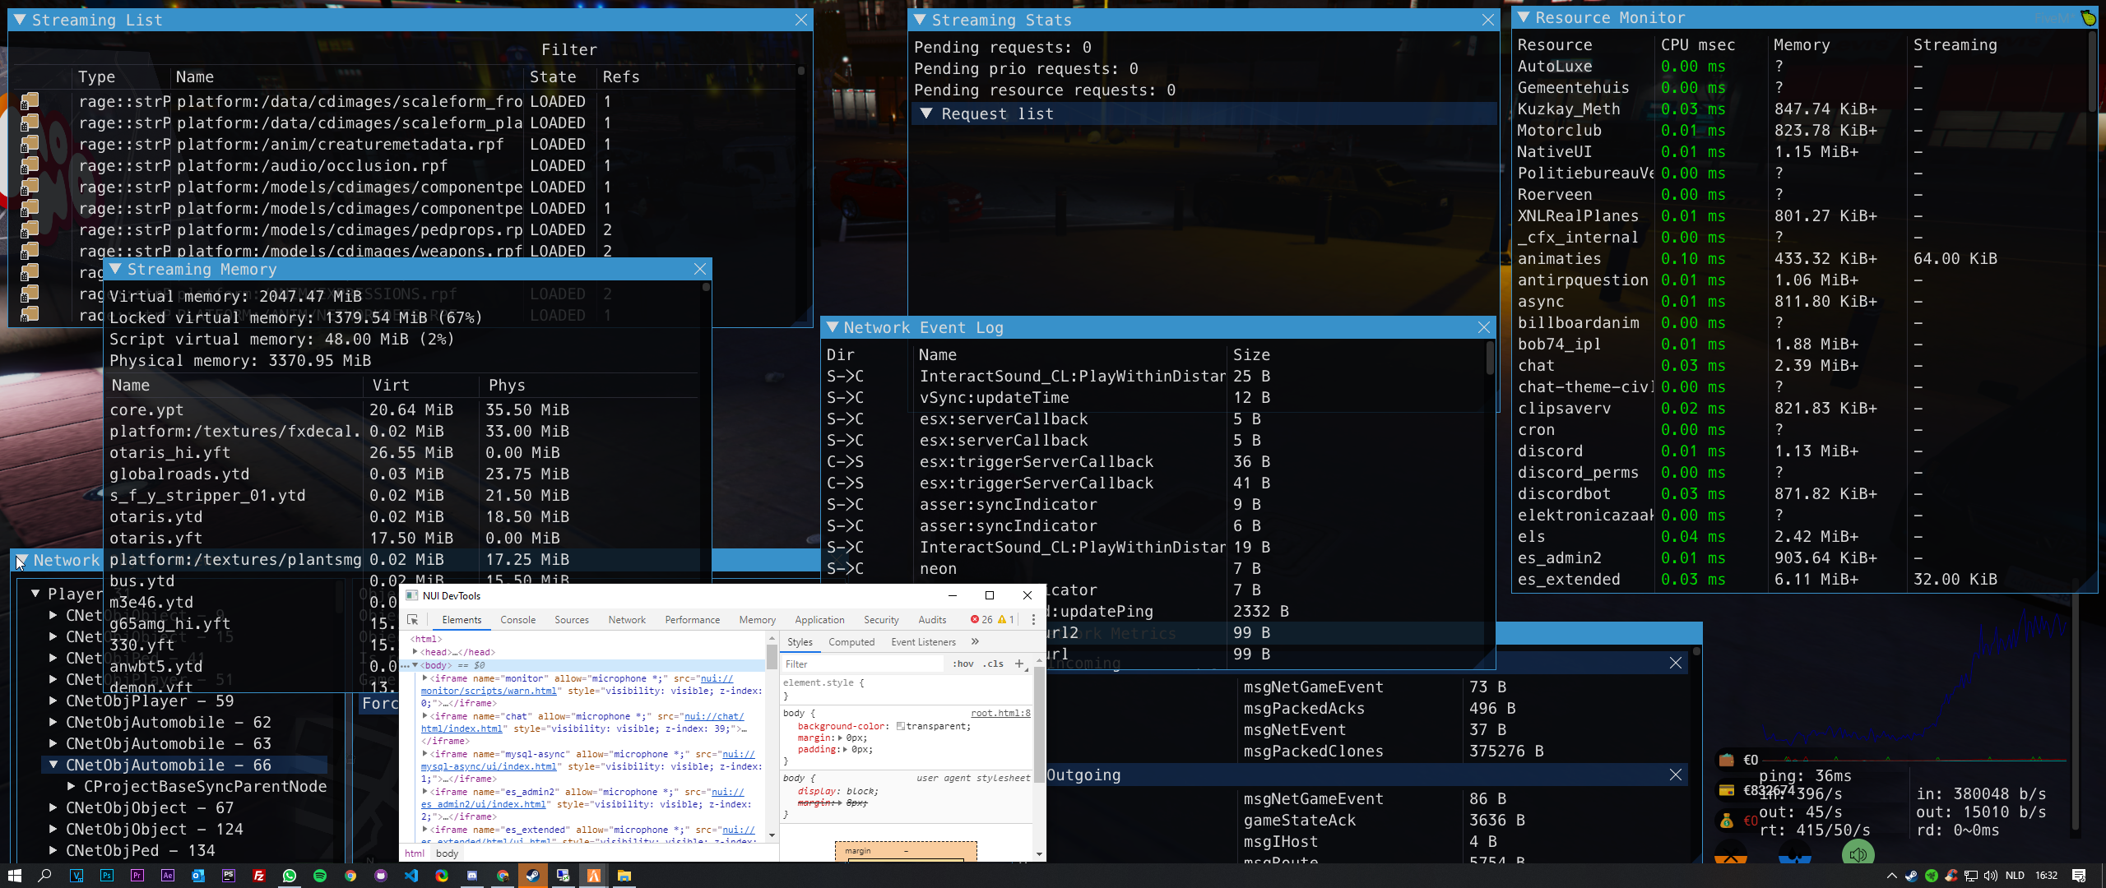The height and width of the screenshot is (888, 2106).
Task: Toggle the .cls class editor
Action: 995,664
